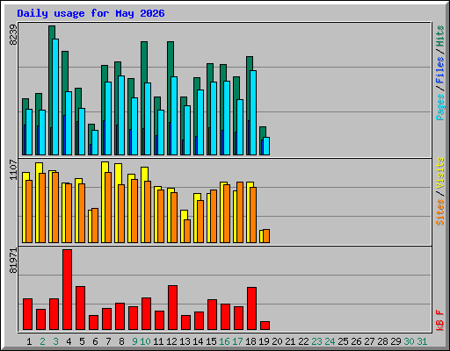Click the 'Daily usage for May 2026' title

click(x=91, y=13)
